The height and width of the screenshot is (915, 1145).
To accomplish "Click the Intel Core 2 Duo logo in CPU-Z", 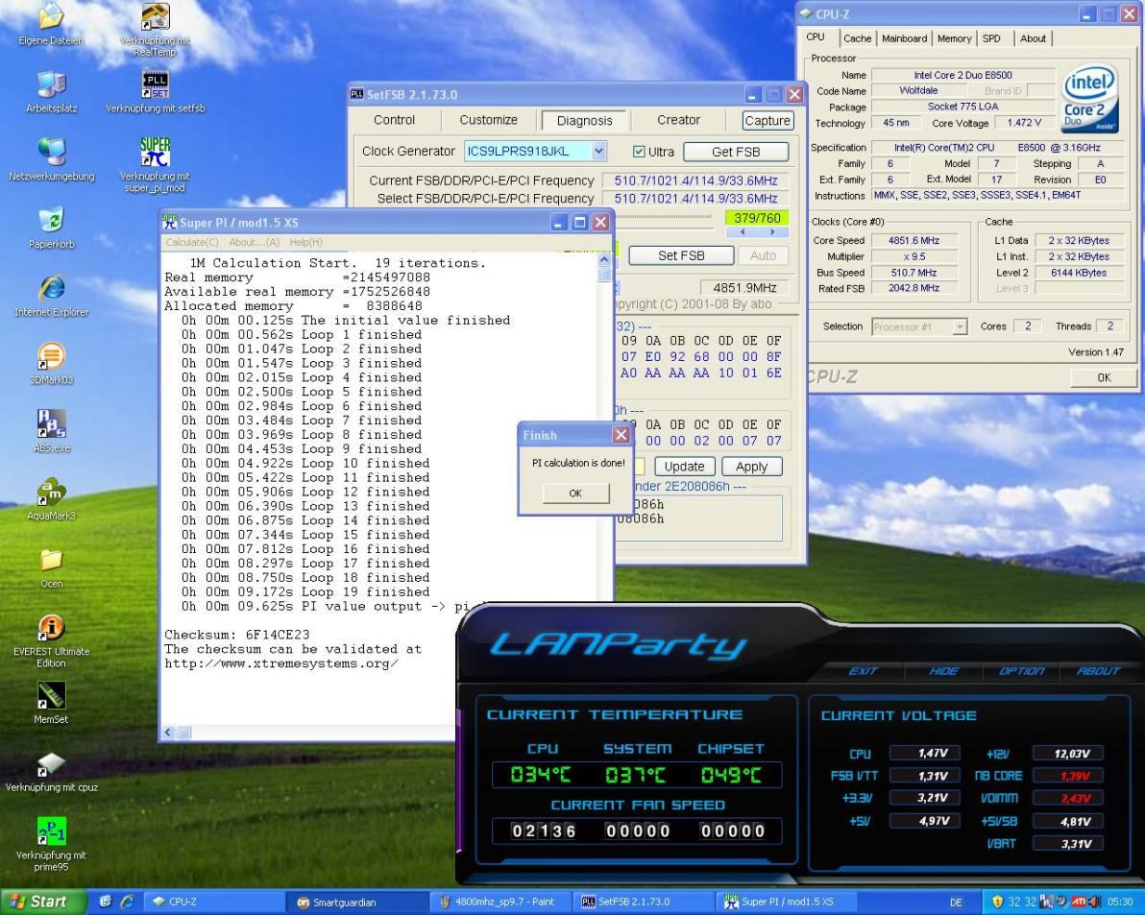I will coord(1089,99).
